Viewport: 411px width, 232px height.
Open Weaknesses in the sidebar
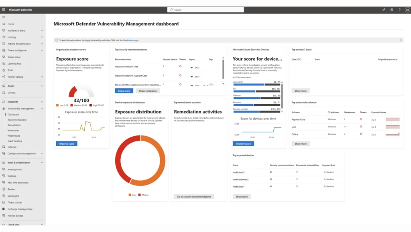click(14, 136)
